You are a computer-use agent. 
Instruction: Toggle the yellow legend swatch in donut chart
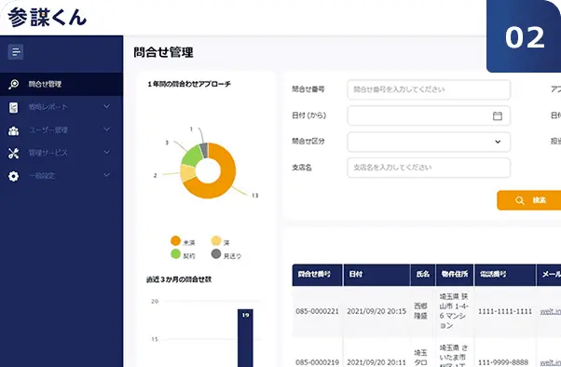point(216,240)
